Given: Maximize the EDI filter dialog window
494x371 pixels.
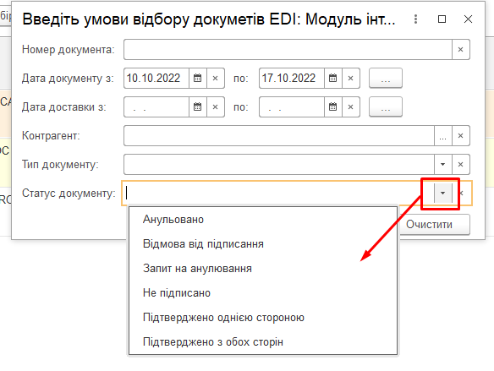Looking at the screenshot, I should 442,19.
